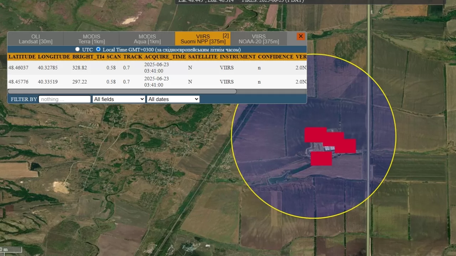This screenshot has width=456, height=256.
Task: Open the All fields dropdown
Action: (x=119, y=99)
